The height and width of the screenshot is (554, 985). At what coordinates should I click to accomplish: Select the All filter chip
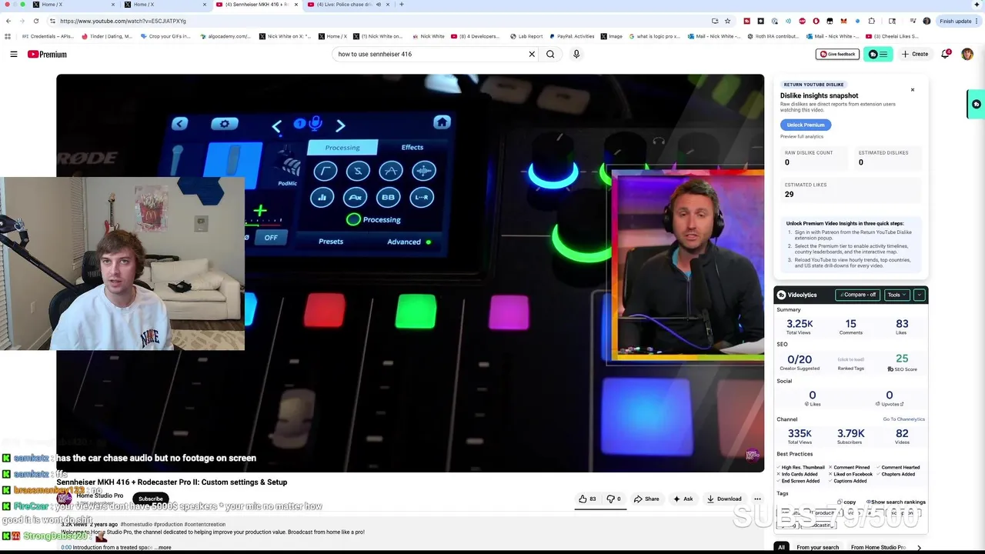pyautogui.click(x=781, y=547)
